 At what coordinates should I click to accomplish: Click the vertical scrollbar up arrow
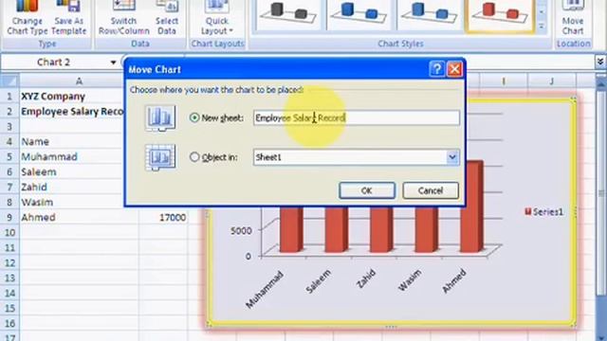600,82
